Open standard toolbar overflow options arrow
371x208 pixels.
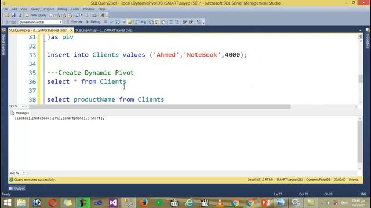click(107, 16)
